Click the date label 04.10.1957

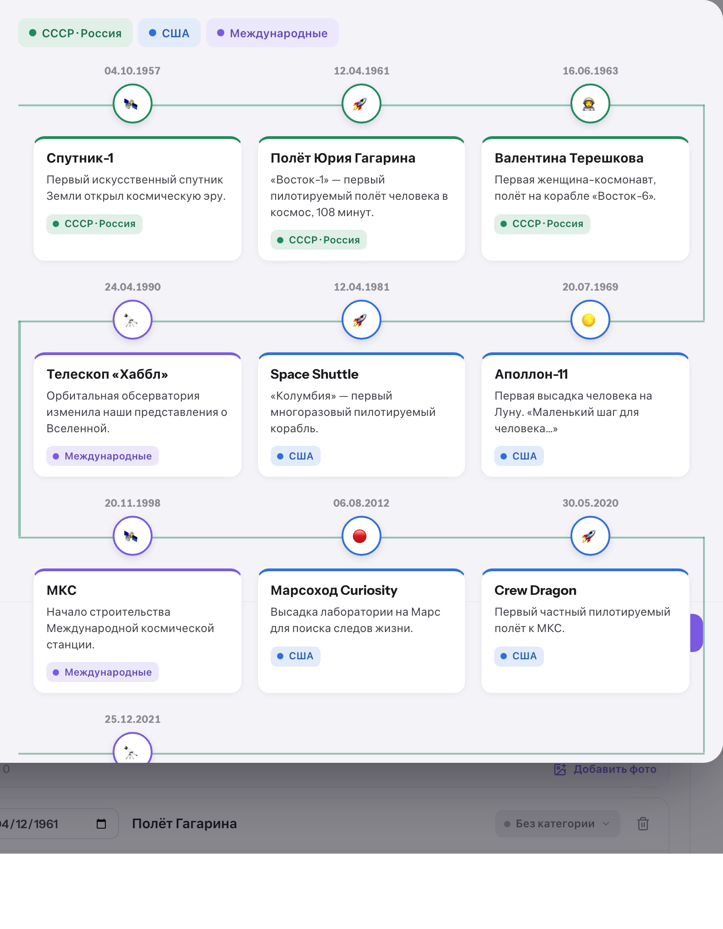coord(132,71)
